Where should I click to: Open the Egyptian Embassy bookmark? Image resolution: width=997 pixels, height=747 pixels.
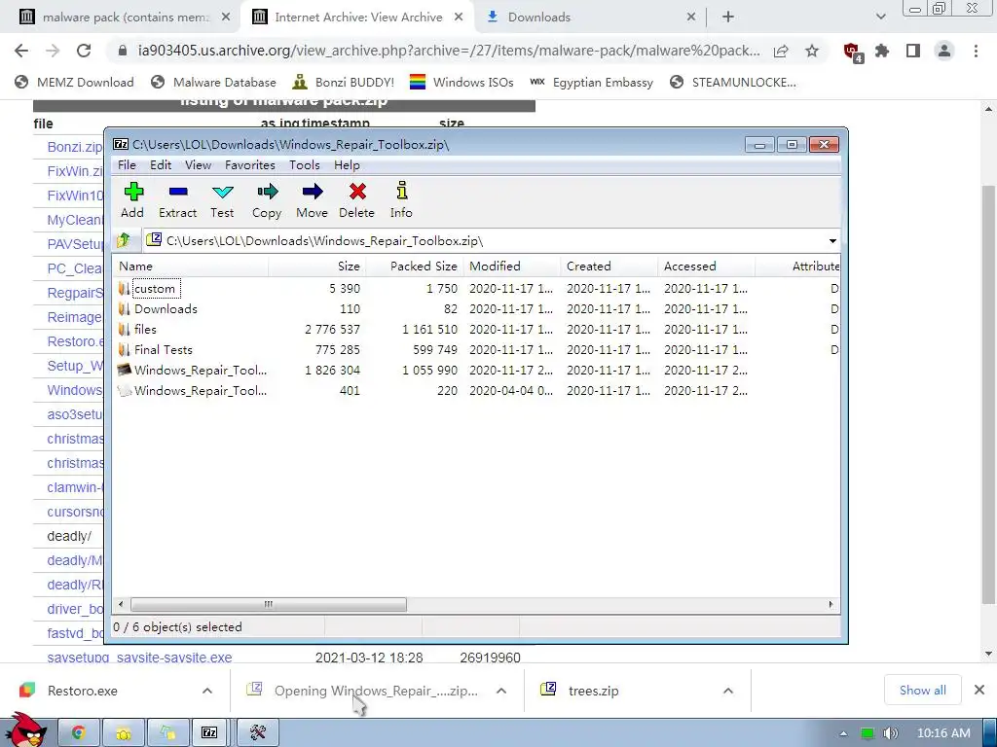click(x=591, y=82)
